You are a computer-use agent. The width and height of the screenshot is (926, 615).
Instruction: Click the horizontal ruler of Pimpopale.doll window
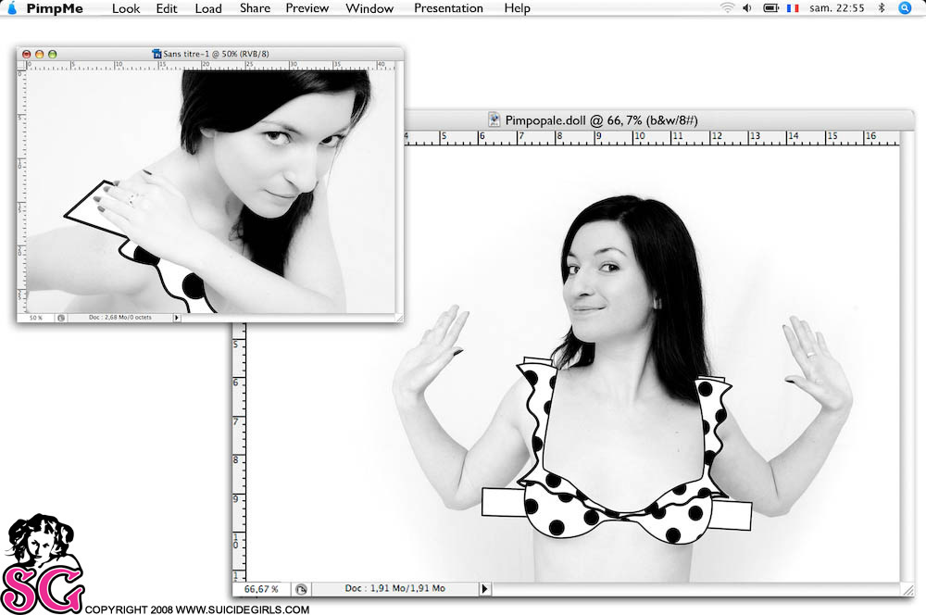click(x=651, y=138)
